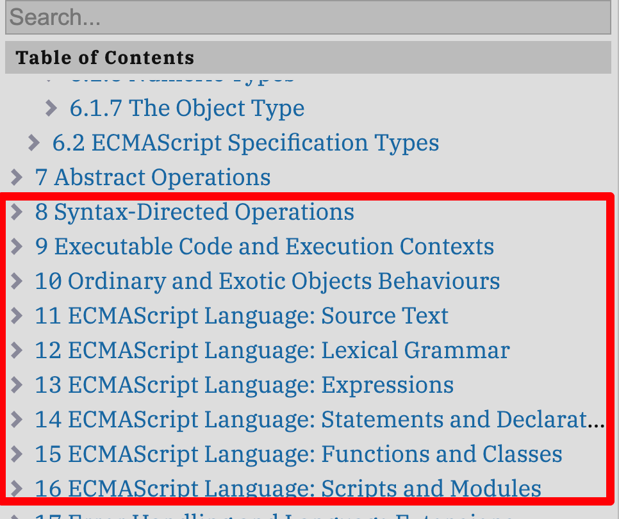This screenshot has height=519, width=619.
Task: Expand the 13 Expressions chevron
Action: (17, 385)
